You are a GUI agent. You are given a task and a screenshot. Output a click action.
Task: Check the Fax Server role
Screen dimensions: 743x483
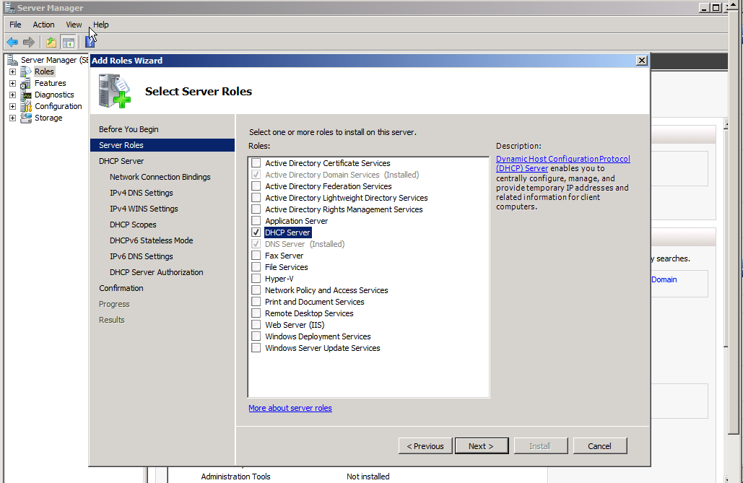click(x=256, y=256)
